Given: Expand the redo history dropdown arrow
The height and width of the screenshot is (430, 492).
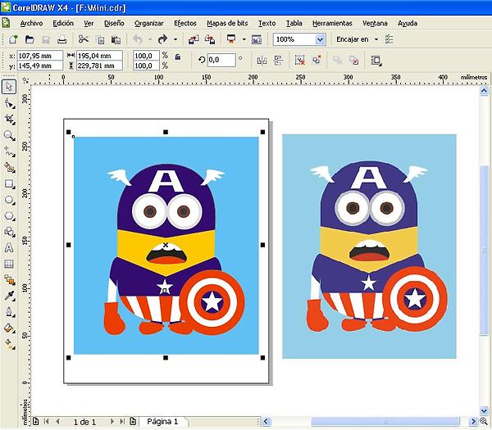Looking at the screenshot, I should pyautogui.click(x=175, y=39).
